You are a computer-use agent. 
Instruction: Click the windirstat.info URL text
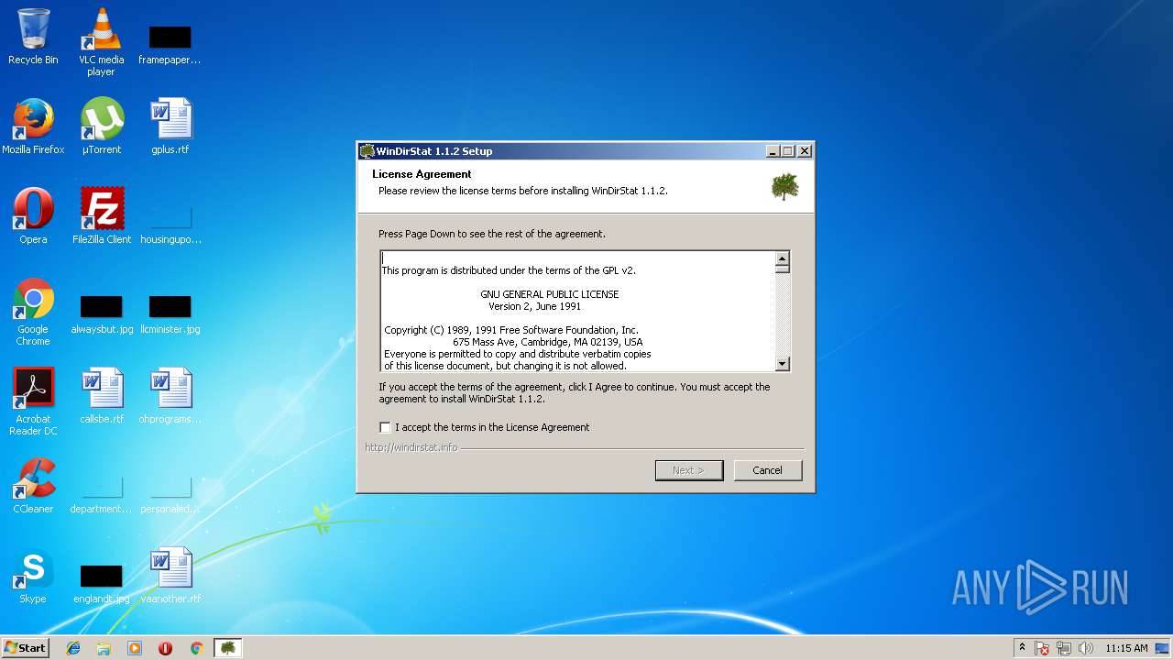411,447
